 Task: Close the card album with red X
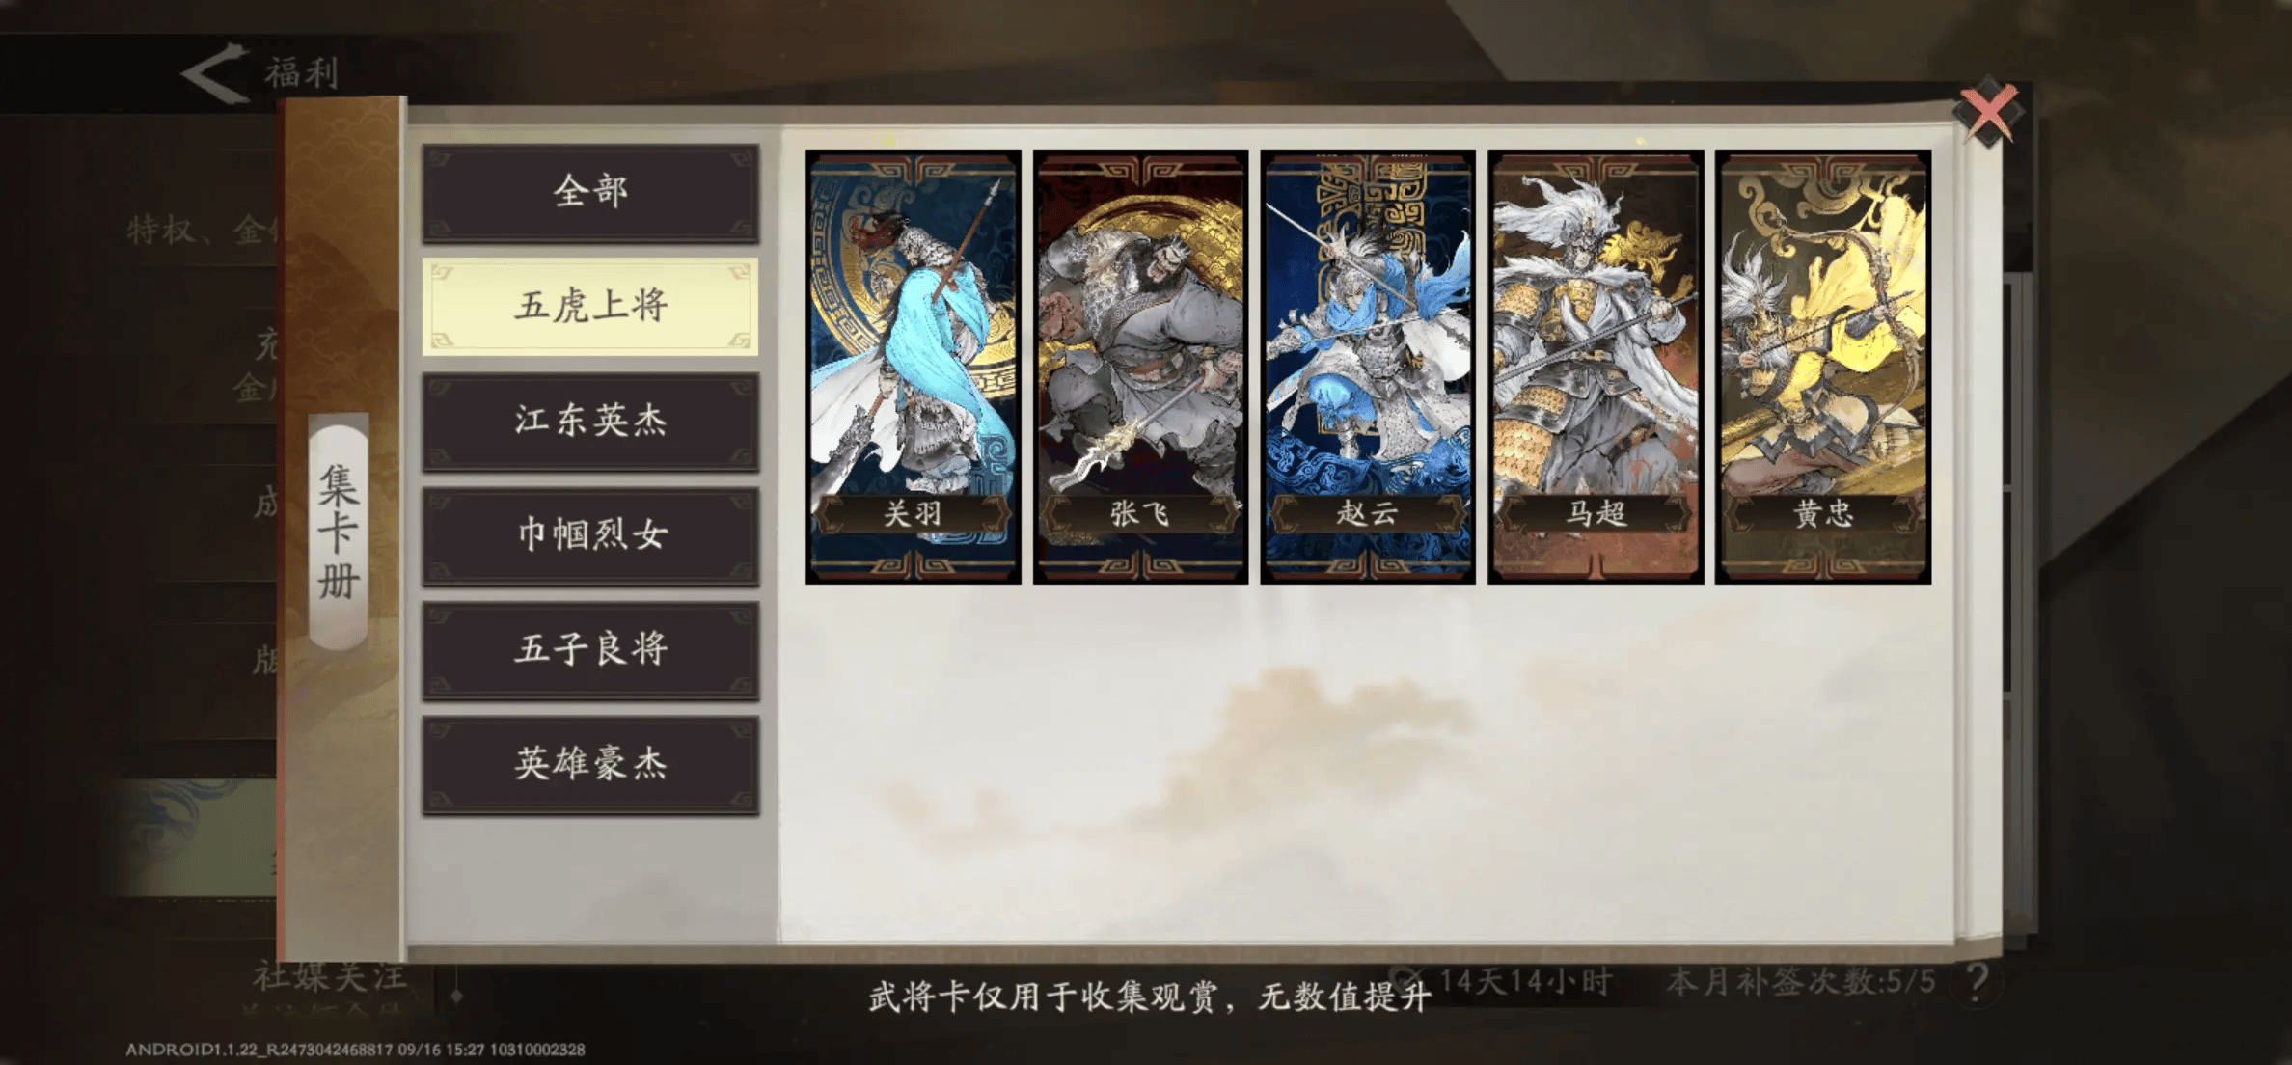coord(1987,112)
